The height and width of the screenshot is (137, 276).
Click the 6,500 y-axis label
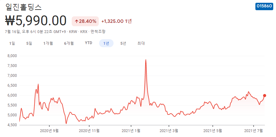pos(13,86)
